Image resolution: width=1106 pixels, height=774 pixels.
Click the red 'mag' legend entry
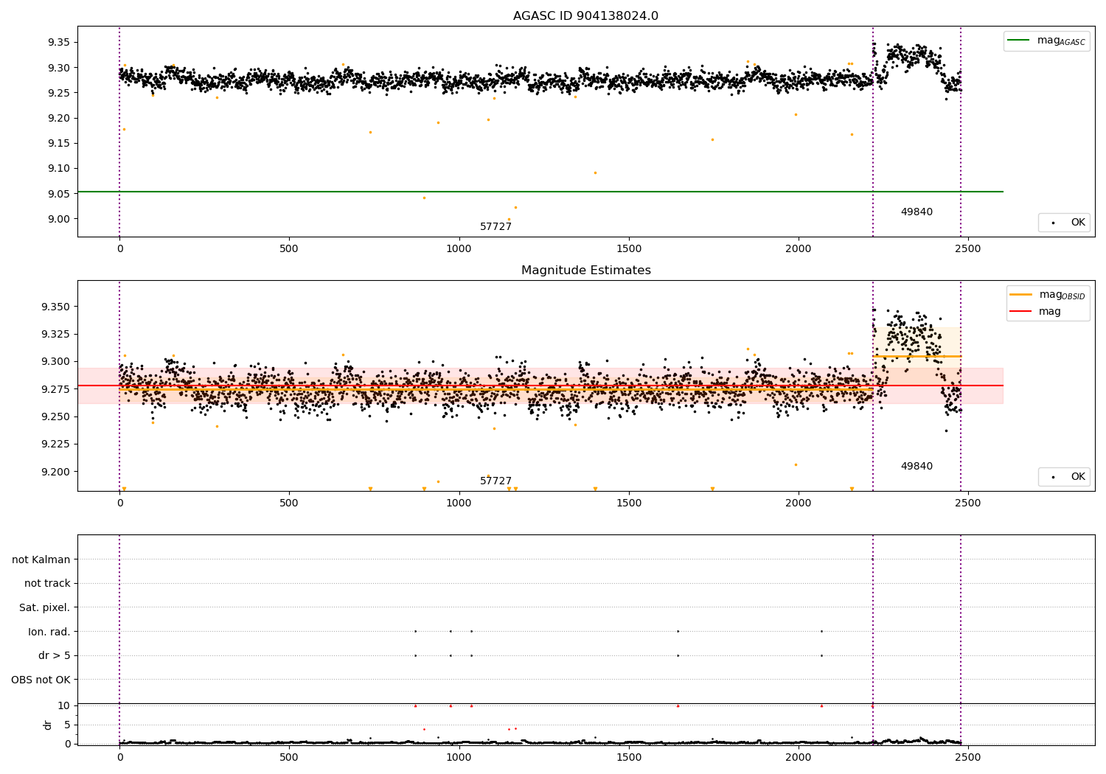click(x=1035, y=311)
